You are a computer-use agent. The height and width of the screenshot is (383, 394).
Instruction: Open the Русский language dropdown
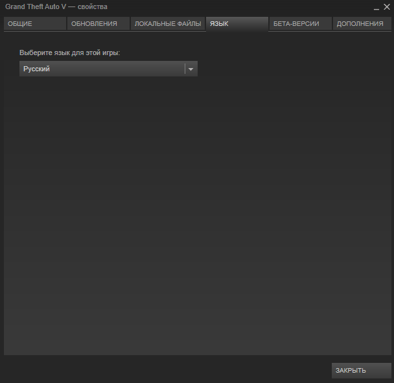click(x=108, y=69)
